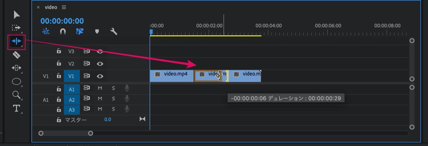Enable voice-over record on A3
428x146 pixels.
point(127,109)
